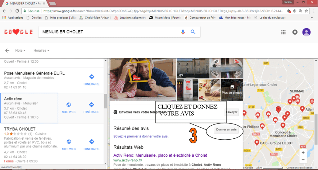Click the browser address bar URL
The height and width of the screenshot is (170, 318).
point(163,11)
